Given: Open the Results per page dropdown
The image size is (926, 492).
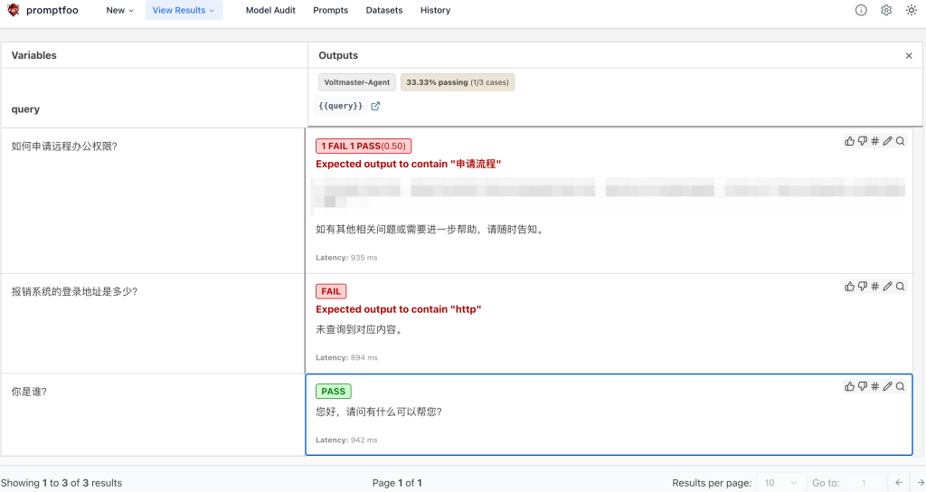Looking at the screenshot, I should 781,483.
